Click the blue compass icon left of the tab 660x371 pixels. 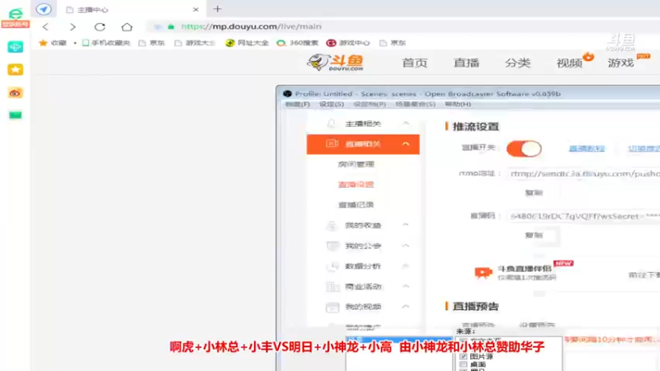(x=44, y=9)
